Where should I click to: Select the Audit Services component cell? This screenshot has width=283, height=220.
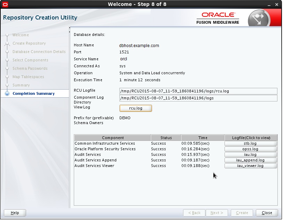click(x=88, y=155)
